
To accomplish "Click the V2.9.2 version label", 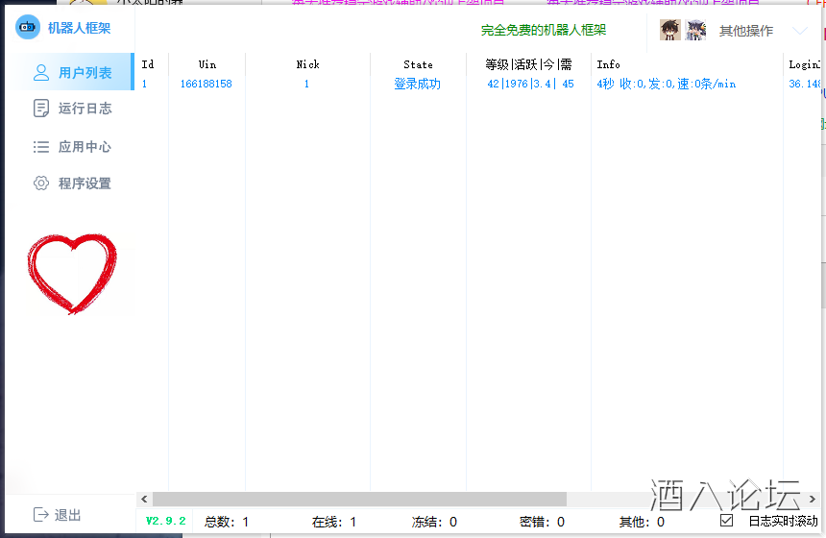I will point(165,521).
